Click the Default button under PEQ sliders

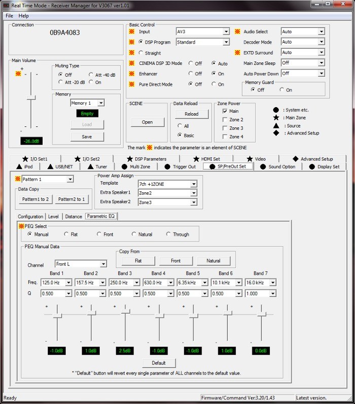point(159,363)
